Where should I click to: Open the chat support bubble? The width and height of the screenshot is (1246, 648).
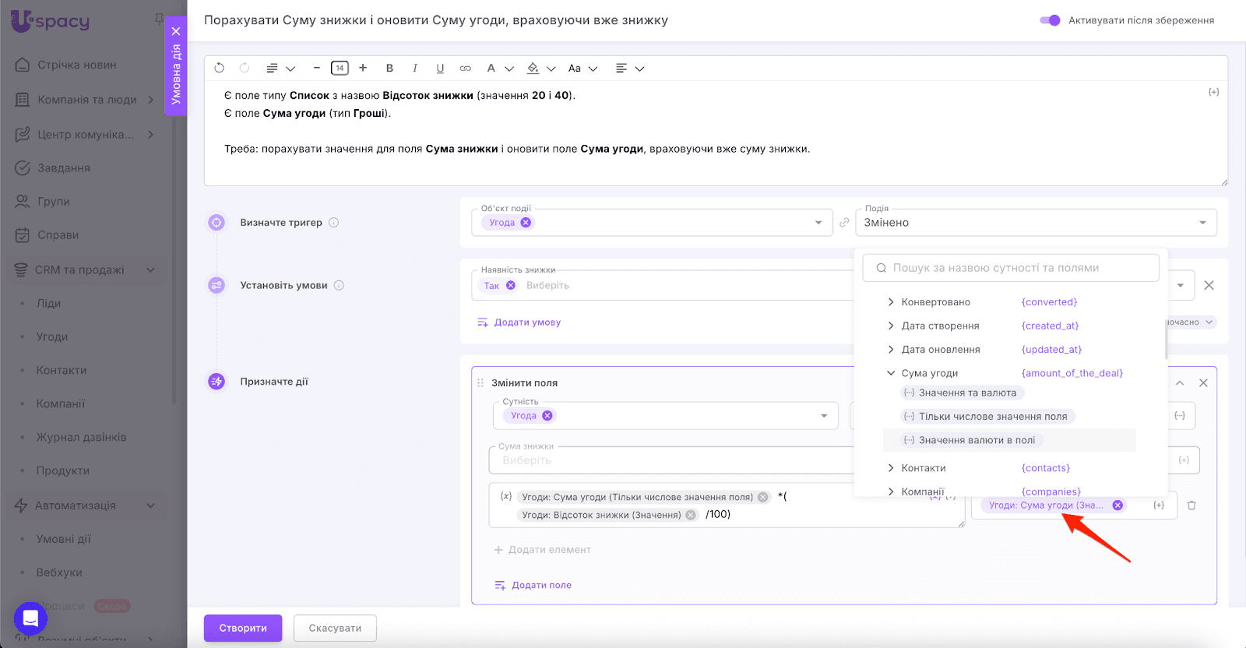pos(30,619)
